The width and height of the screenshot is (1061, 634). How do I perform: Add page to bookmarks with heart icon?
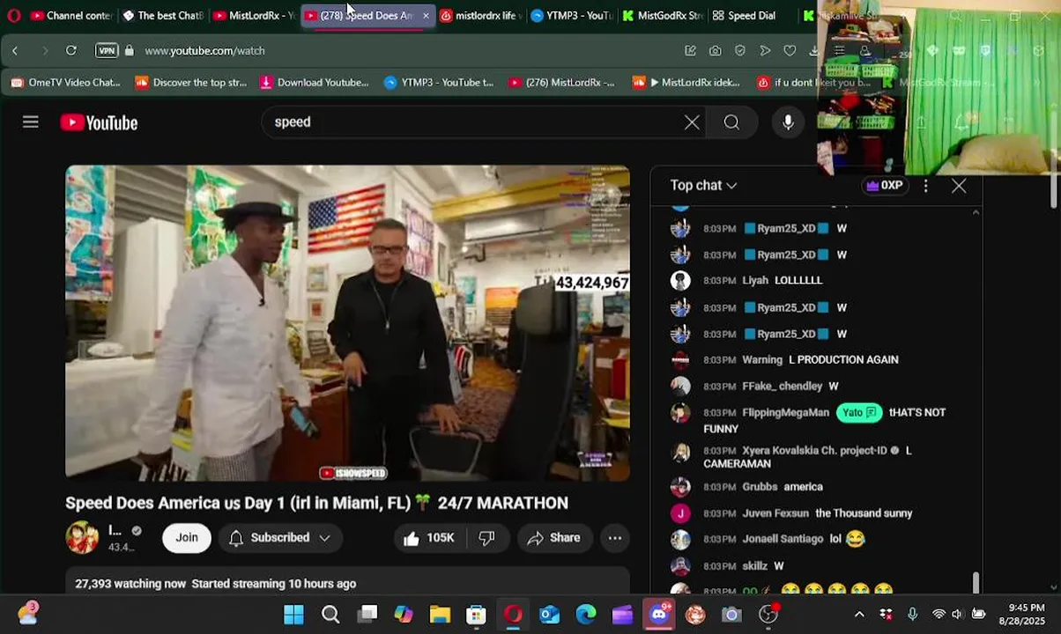pos(790,51)
